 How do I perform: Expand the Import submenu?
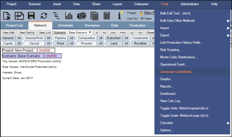pos(193,28)
